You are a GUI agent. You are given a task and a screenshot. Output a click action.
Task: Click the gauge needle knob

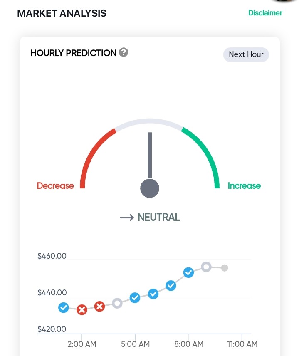click(150, 188)
